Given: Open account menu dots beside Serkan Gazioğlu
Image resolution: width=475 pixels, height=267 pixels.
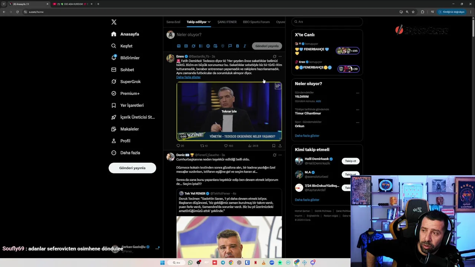Looking at the screenshot, I should point(157,248).
